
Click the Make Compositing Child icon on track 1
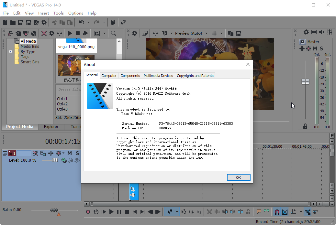(x=43, y=153)
